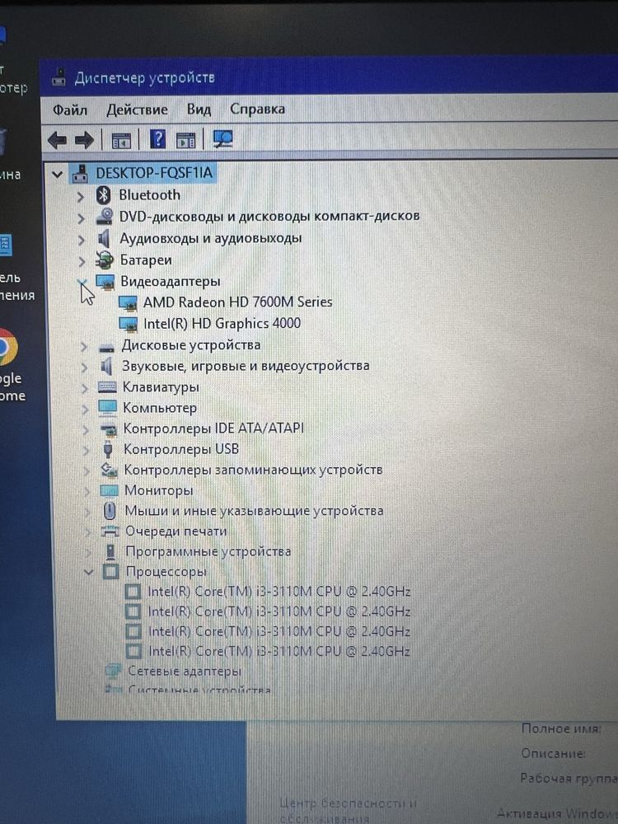This screenshot has width=618, height=824.
Task: Select Контроллеры IDE ATA/ATAPI row
Action: pyautogui.click(x=213, y=428)
